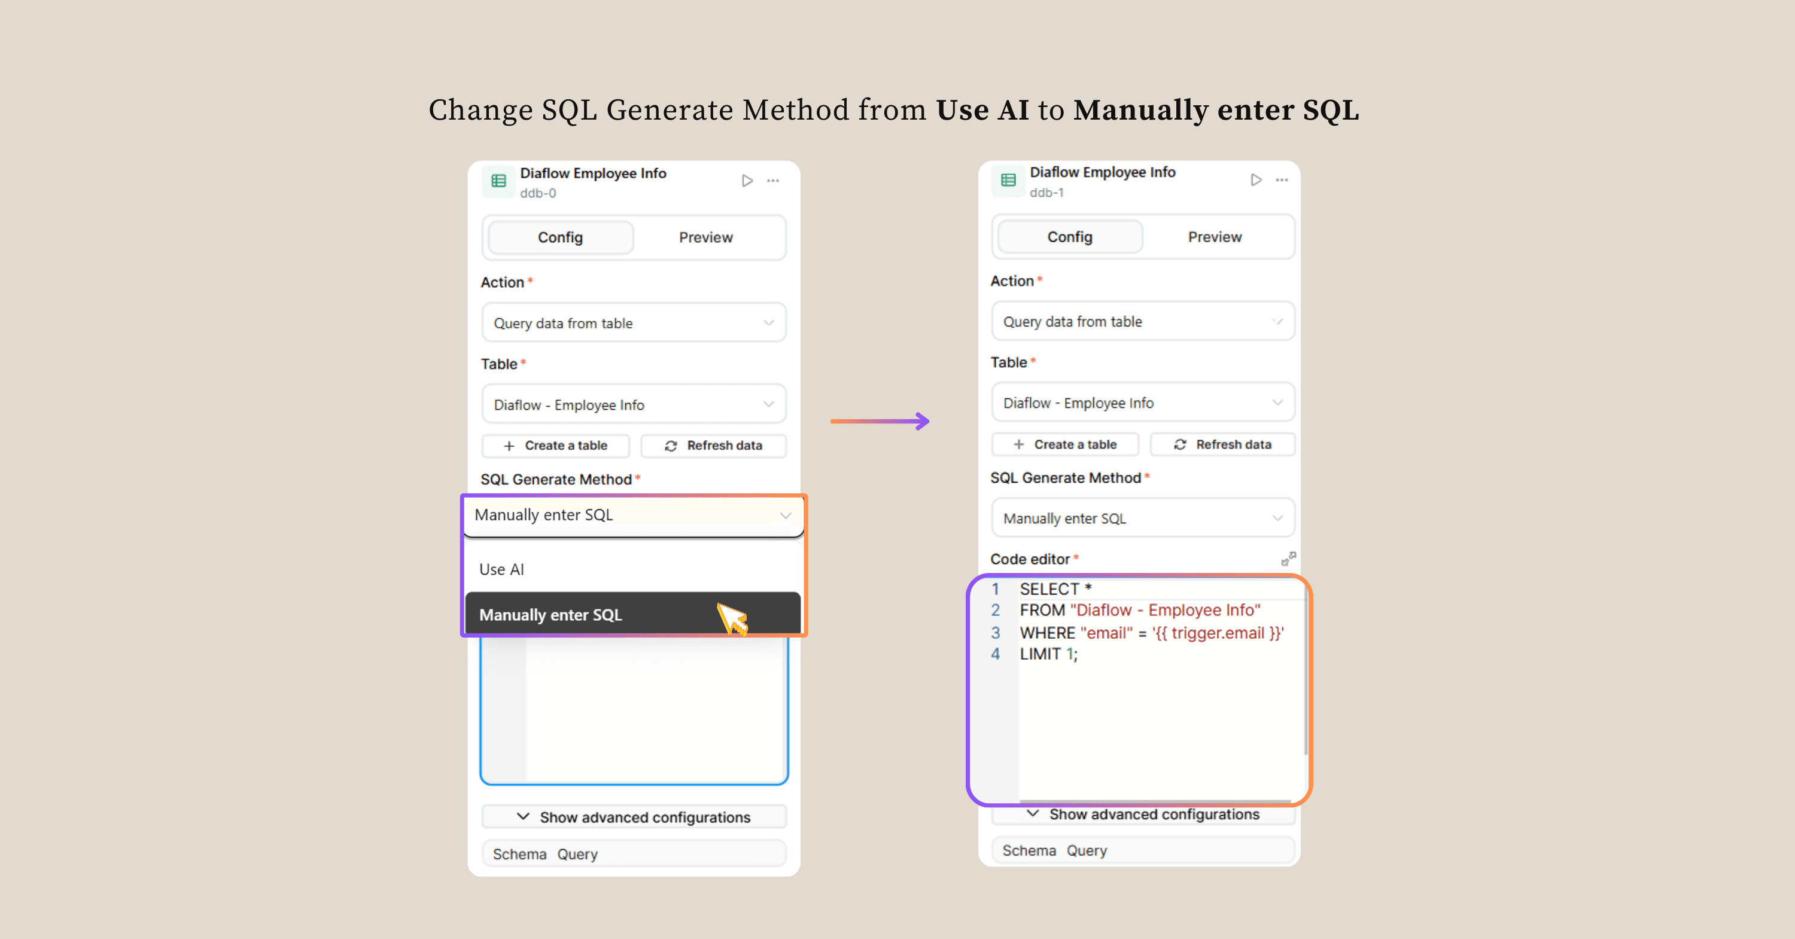The width and height of the screenshot is (1795, 939).
Task: Open the Table dropdown in ddb-1 panel
Action: [x=1143, y=403]
